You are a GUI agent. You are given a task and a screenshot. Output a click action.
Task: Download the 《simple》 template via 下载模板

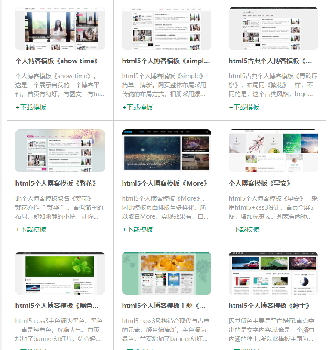click(x=138, y=107)
